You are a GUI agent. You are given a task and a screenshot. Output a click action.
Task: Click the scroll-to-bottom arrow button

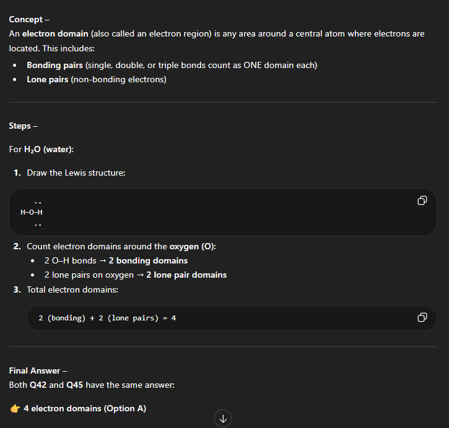[x=223, y=419]
